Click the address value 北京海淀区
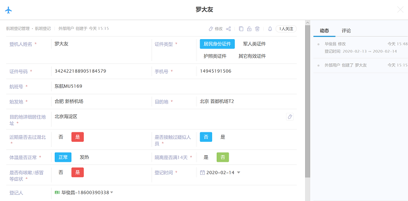 pyautogui.click(x=66, y=116)
